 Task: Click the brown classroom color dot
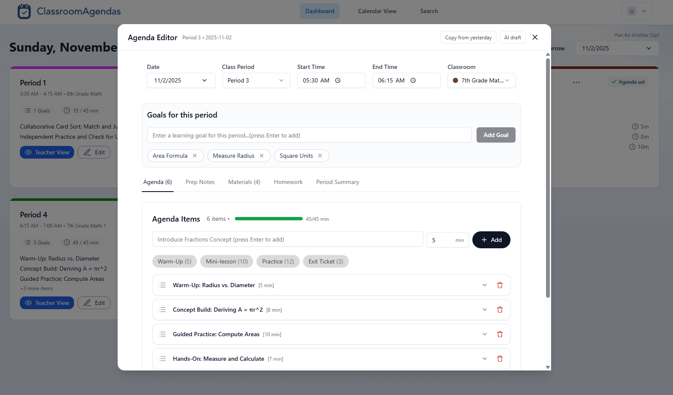[455, 80]
